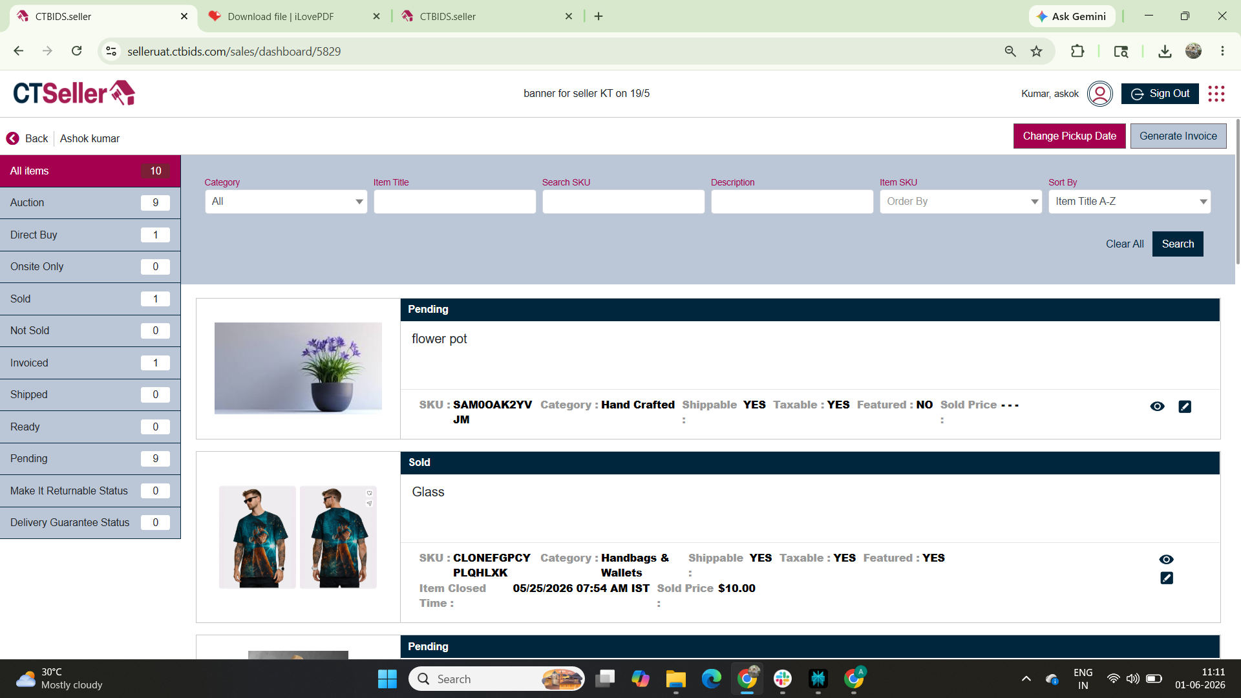The width and height of the screenshot is (1241, 698).
Task: Open edit pencil icon for Glass item
Action: click(x=1167, y=578)
